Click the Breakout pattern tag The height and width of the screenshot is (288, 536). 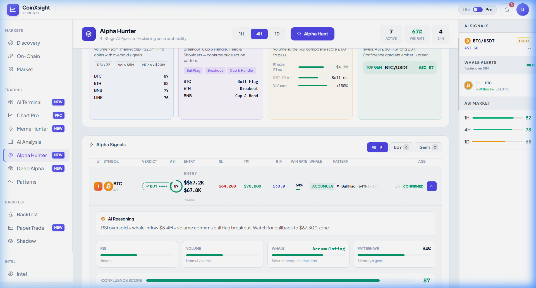pyautogui.click(x=215, y=71)
